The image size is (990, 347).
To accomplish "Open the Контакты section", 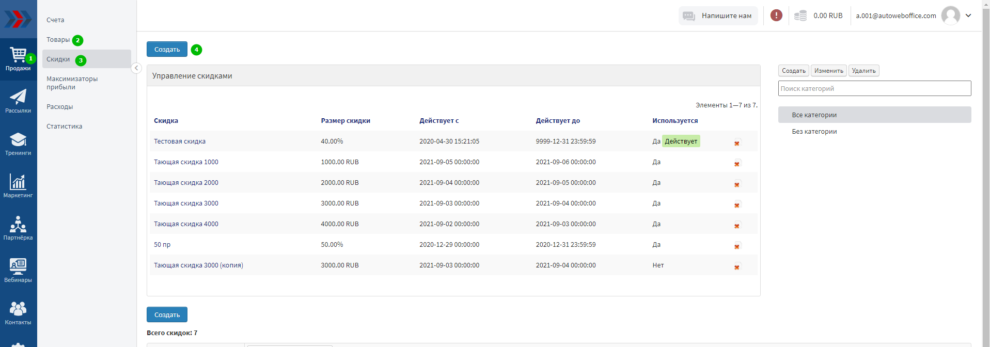I will coord(18,313).
